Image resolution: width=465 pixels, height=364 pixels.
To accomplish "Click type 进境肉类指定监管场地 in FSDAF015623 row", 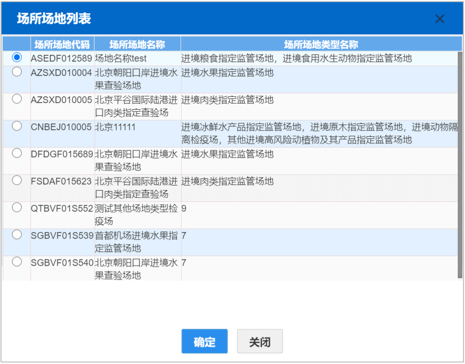I will coord(227,181).
